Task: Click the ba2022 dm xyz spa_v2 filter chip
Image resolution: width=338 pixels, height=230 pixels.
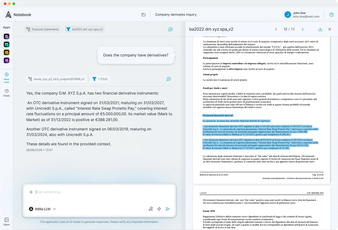Action: (x=85, y=29)
